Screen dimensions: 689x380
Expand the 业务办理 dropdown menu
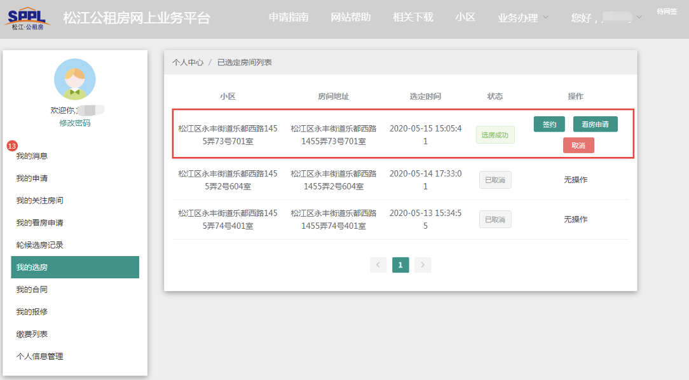(x=522, y=18)
